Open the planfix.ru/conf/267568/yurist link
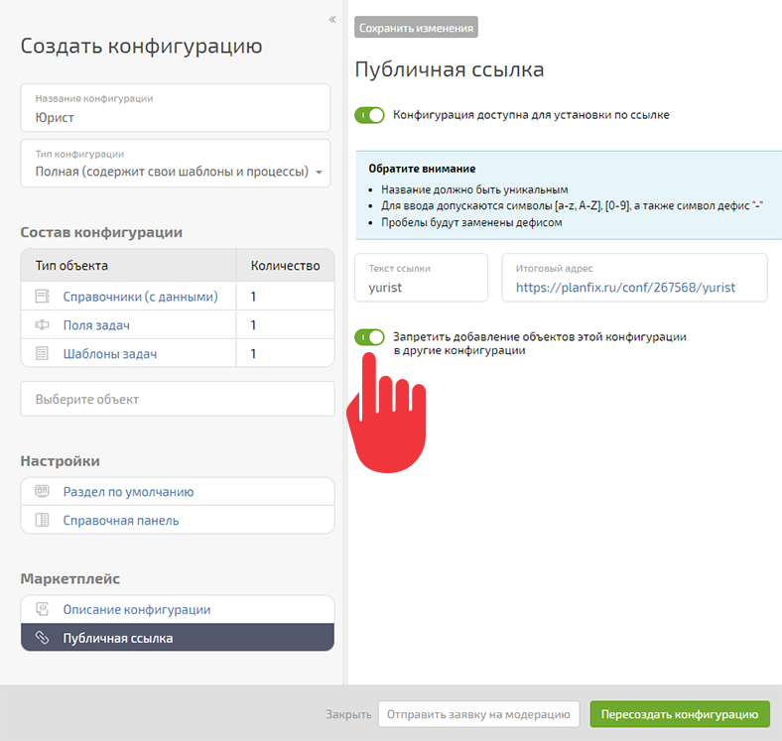The width and height of the screenshot is (782, 741). (x=625, y=288)
